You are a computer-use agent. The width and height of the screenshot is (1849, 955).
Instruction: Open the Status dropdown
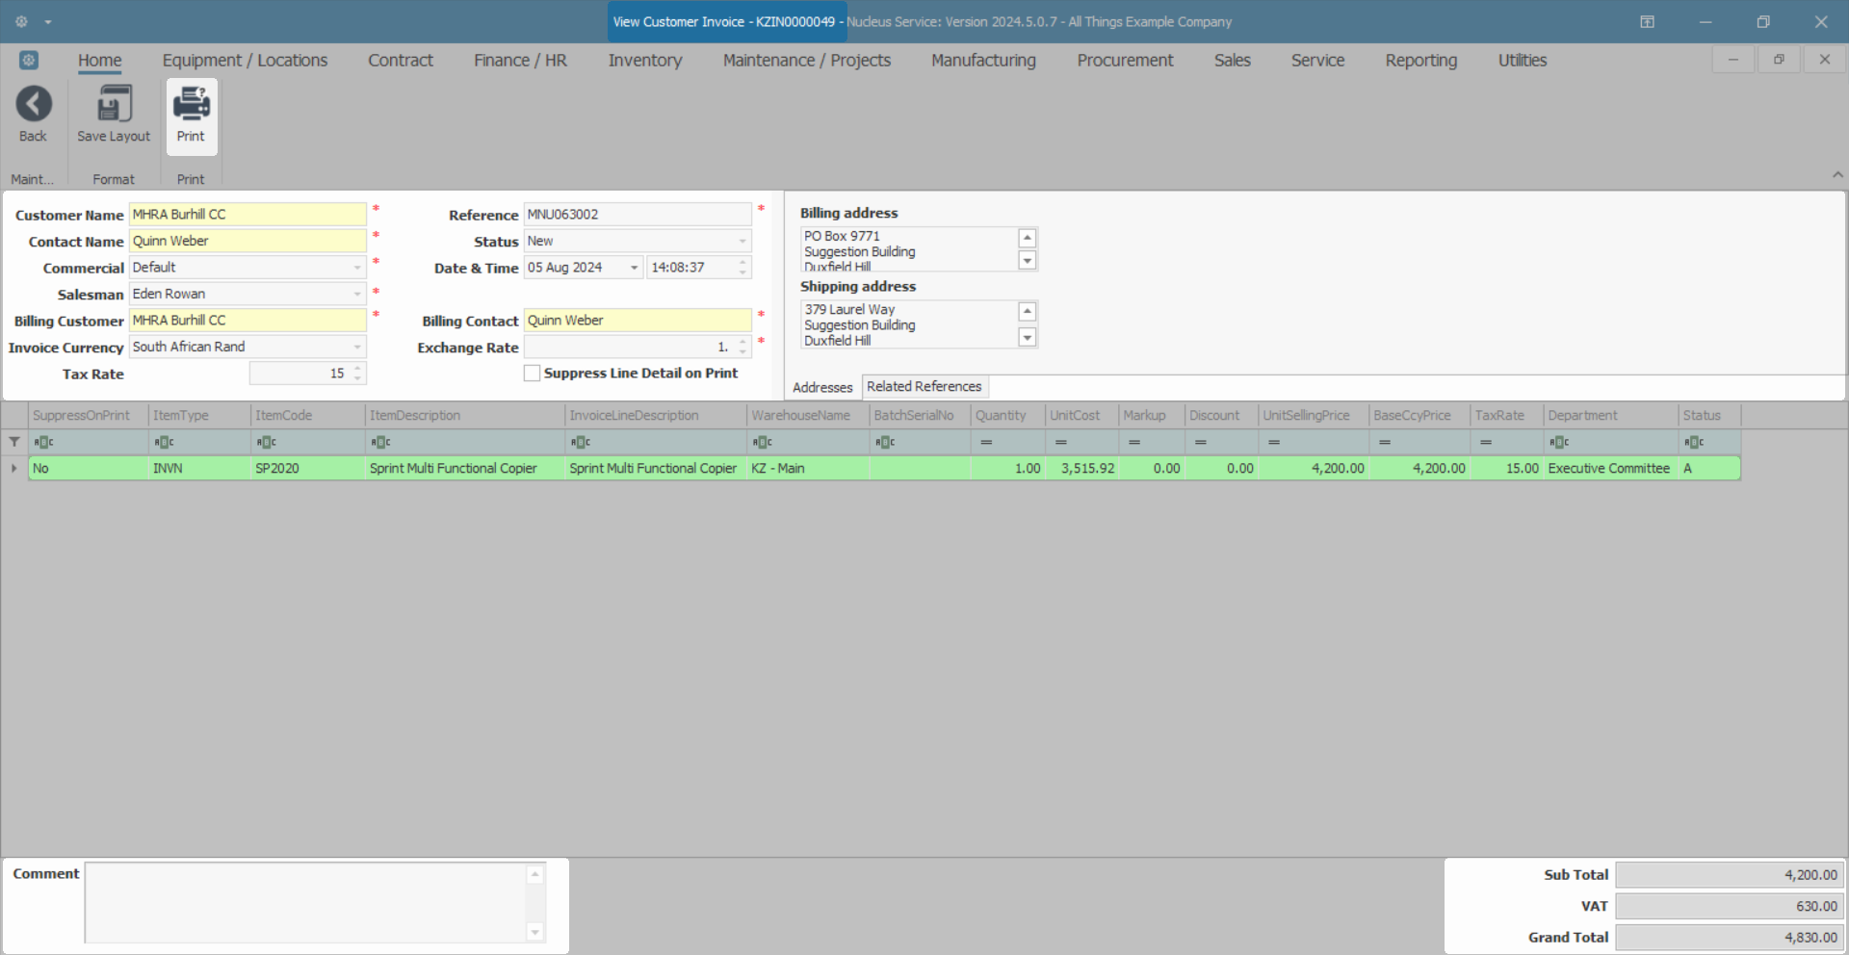pos(742,241)
